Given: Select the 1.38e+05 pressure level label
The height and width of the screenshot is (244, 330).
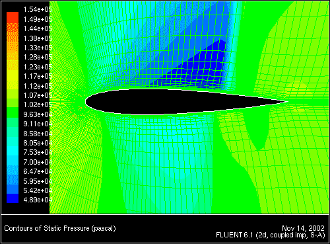Looking at the screenshot, I should (x=38, y=38).
